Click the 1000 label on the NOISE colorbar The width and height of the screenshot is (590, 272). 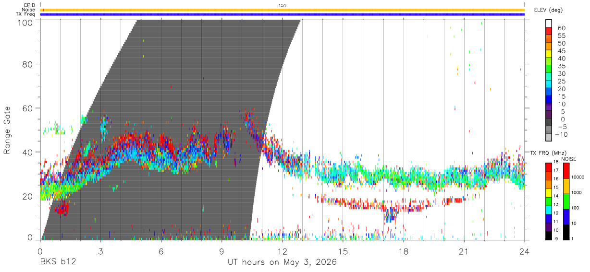pos(576,193)
